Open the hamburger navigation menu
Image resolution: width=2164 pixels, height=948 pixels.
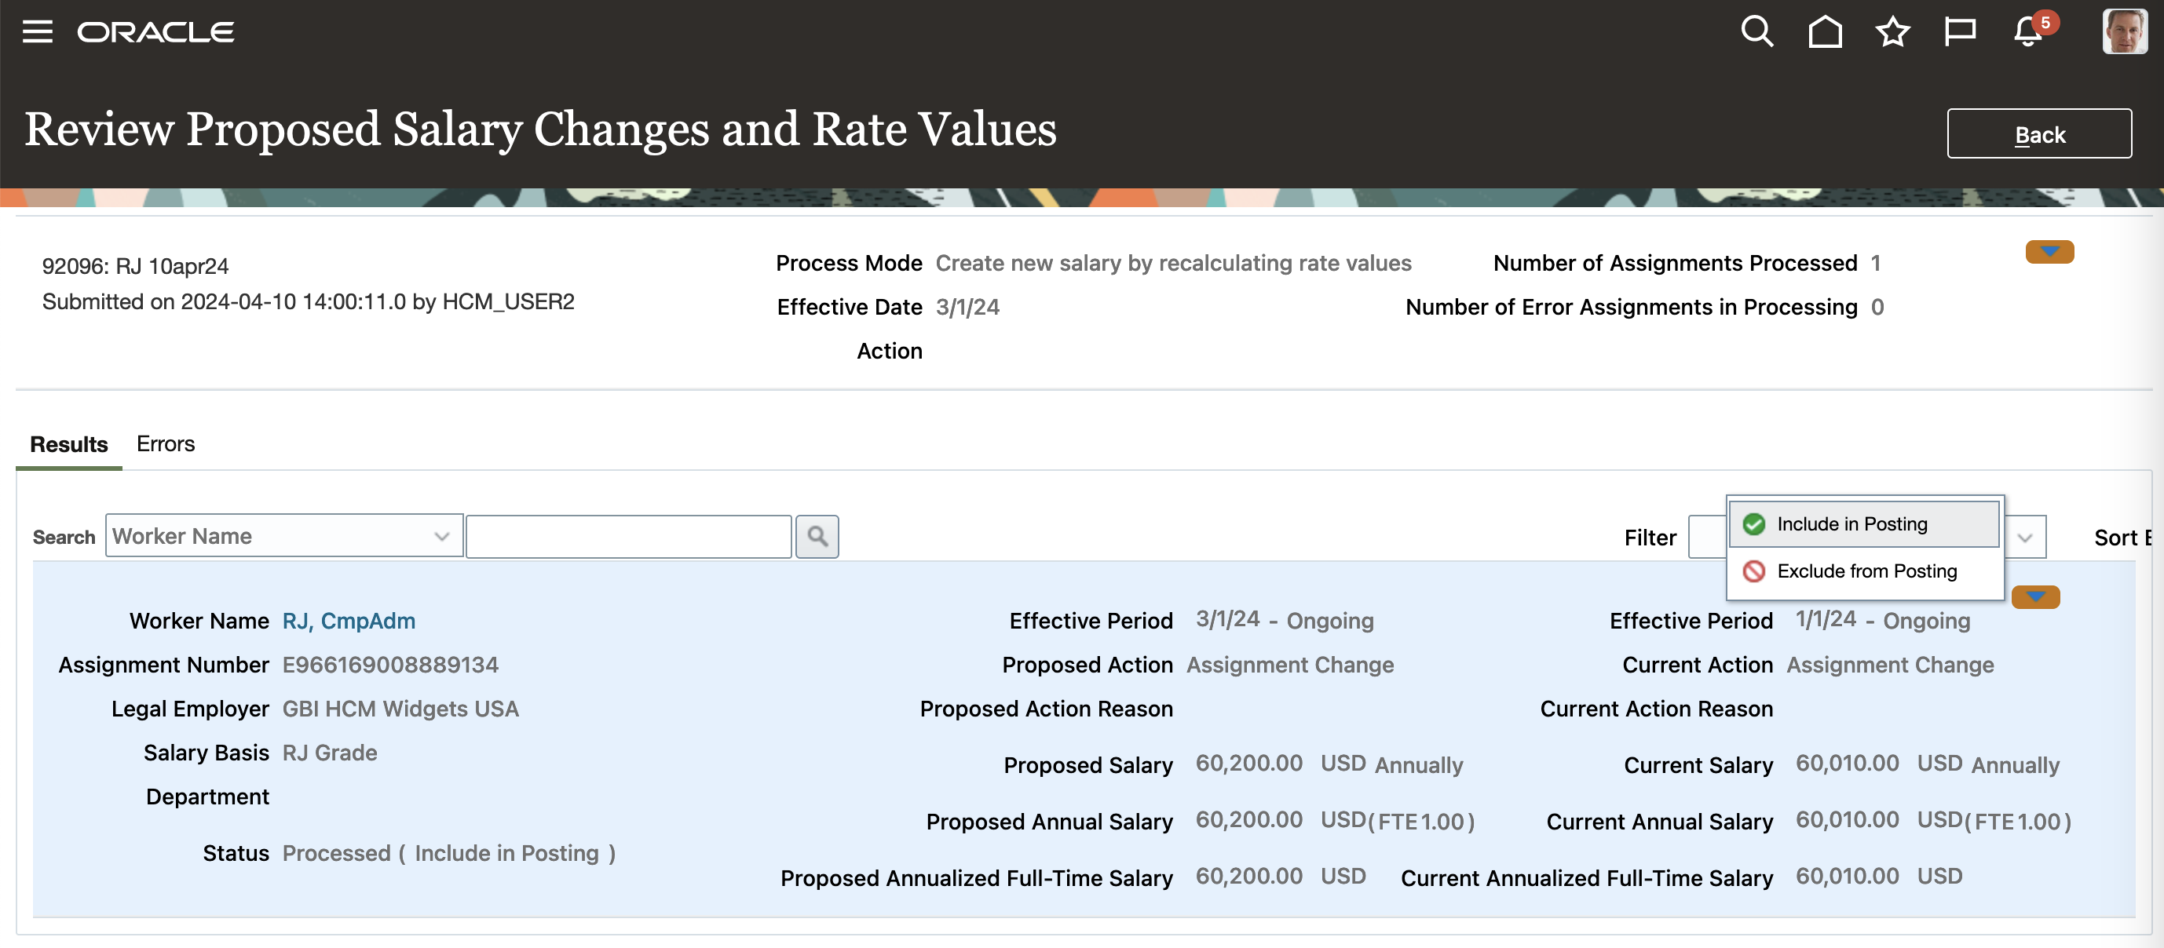[37, 32]
